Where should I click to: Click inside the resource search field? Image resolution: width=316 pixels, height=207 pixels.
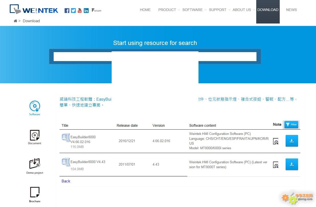click(155, 56)
